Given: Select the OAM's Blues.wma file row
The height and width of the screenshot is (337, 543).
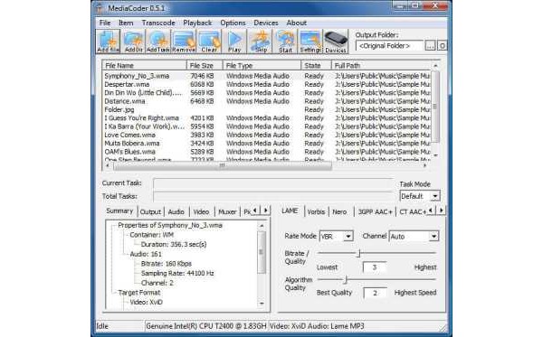Looking at the screenshot, I should click(267, 152).
